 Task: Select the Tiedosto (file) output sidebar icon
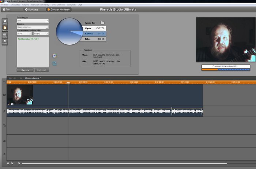pos(5,28)
